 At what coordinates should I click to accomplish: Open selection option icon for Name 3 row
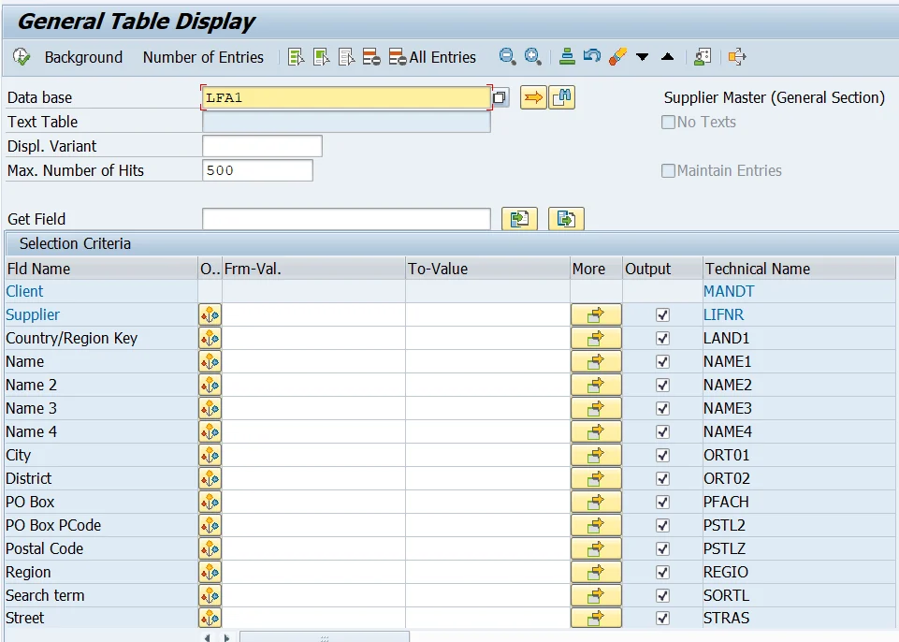(210, 408)
